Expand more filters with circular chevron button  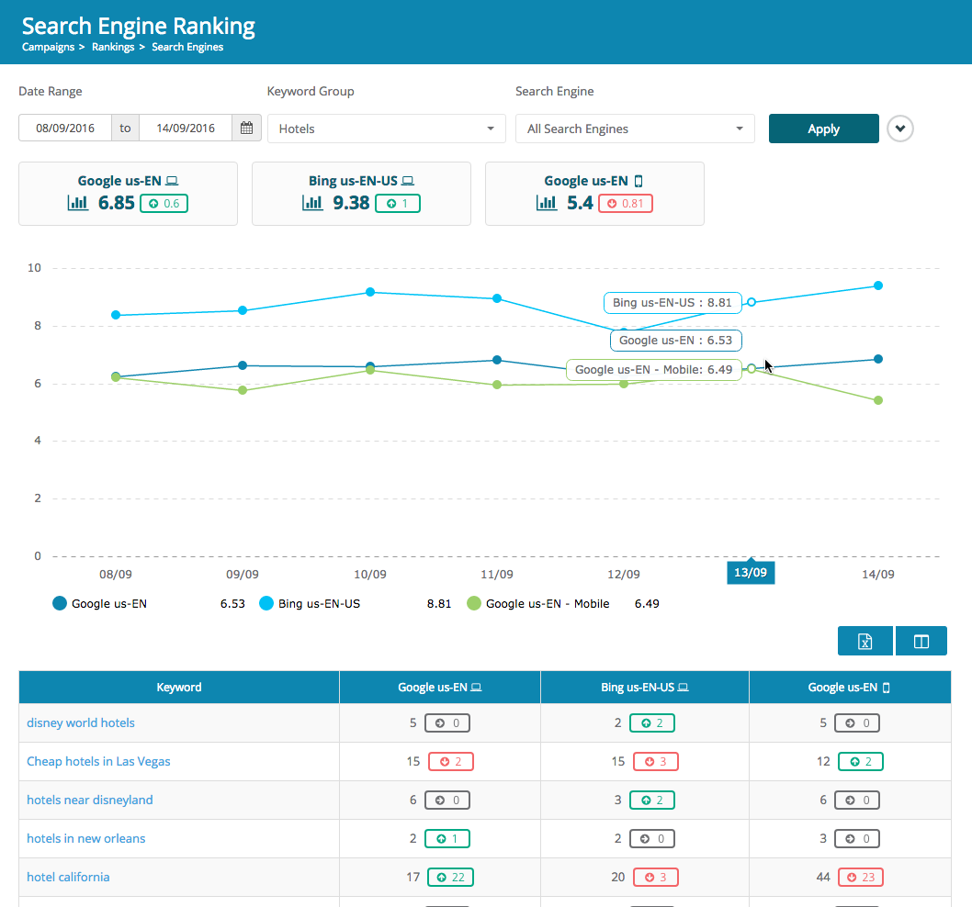click(x=900, y=129)
